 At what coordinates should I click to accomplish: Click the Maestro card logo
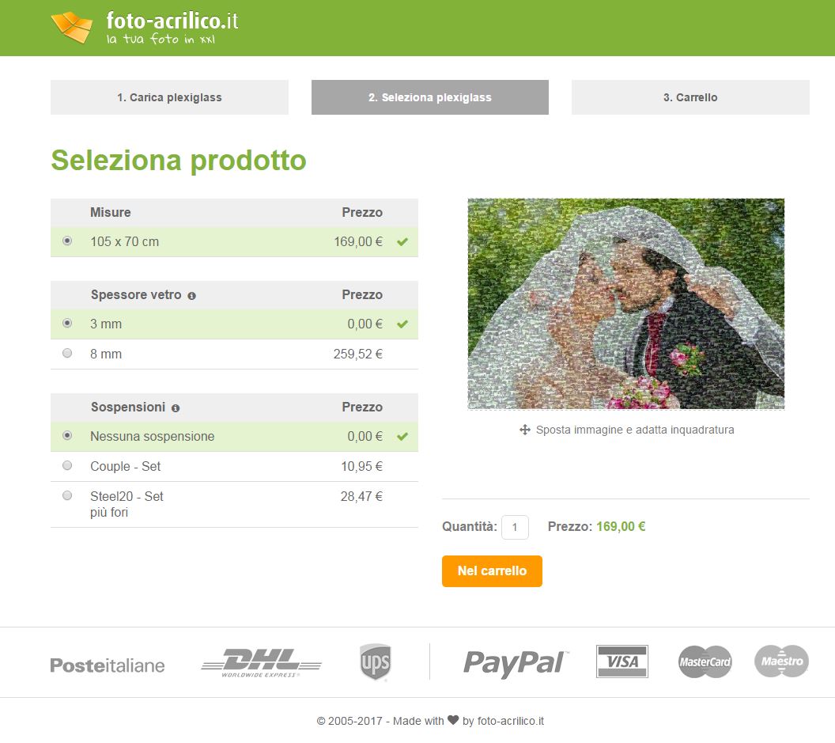782,661
